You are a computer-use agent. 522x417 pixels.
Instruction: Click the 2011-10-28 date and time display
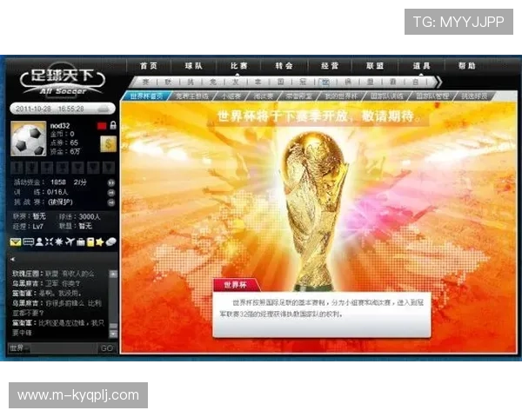click(x=50, y=109)
